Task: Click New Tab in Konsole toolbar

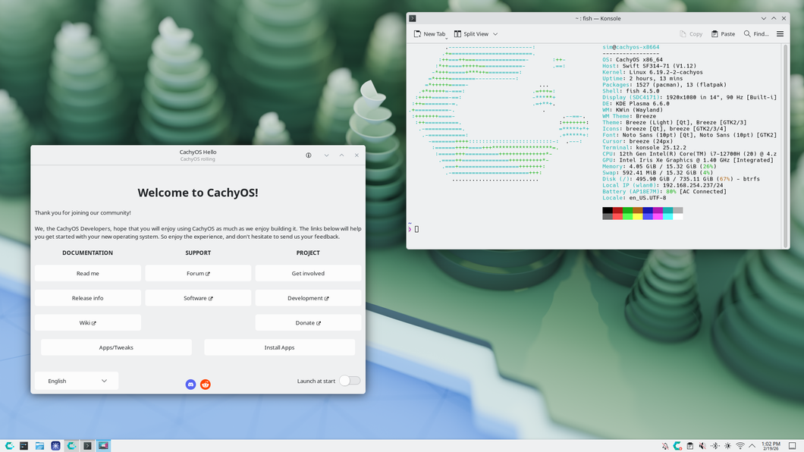Action: pos(429,34)
